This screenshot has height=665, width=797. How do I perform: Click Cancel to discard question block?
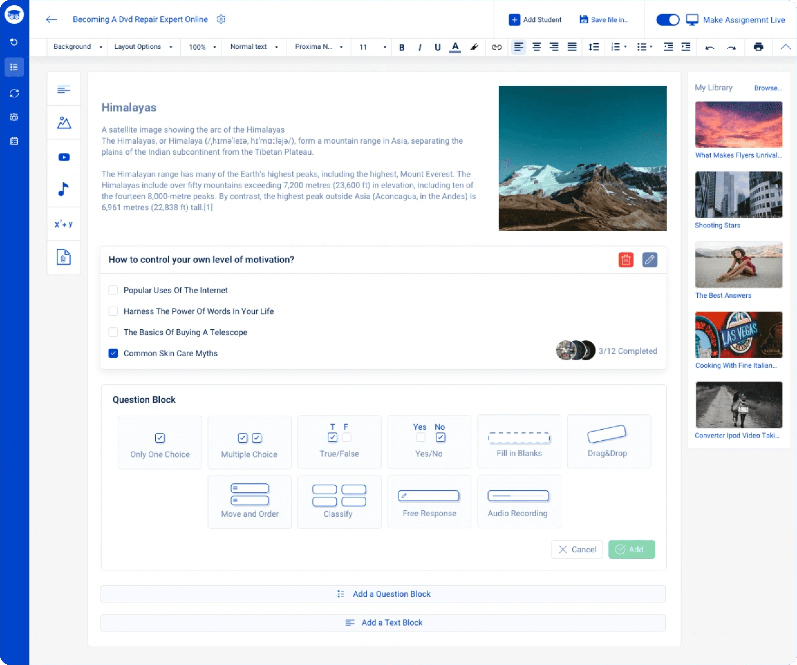click(x=577, y=549)
